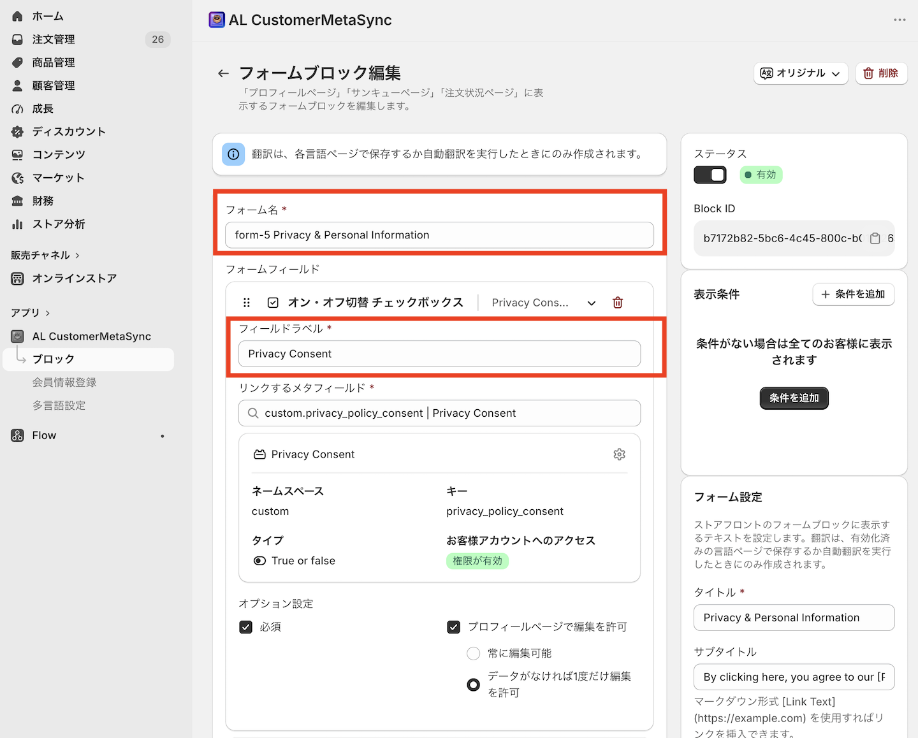Click the orders inbox icon beside 注文管理
This screenshot has width=918, height=738.
click(x=17, y=40)
